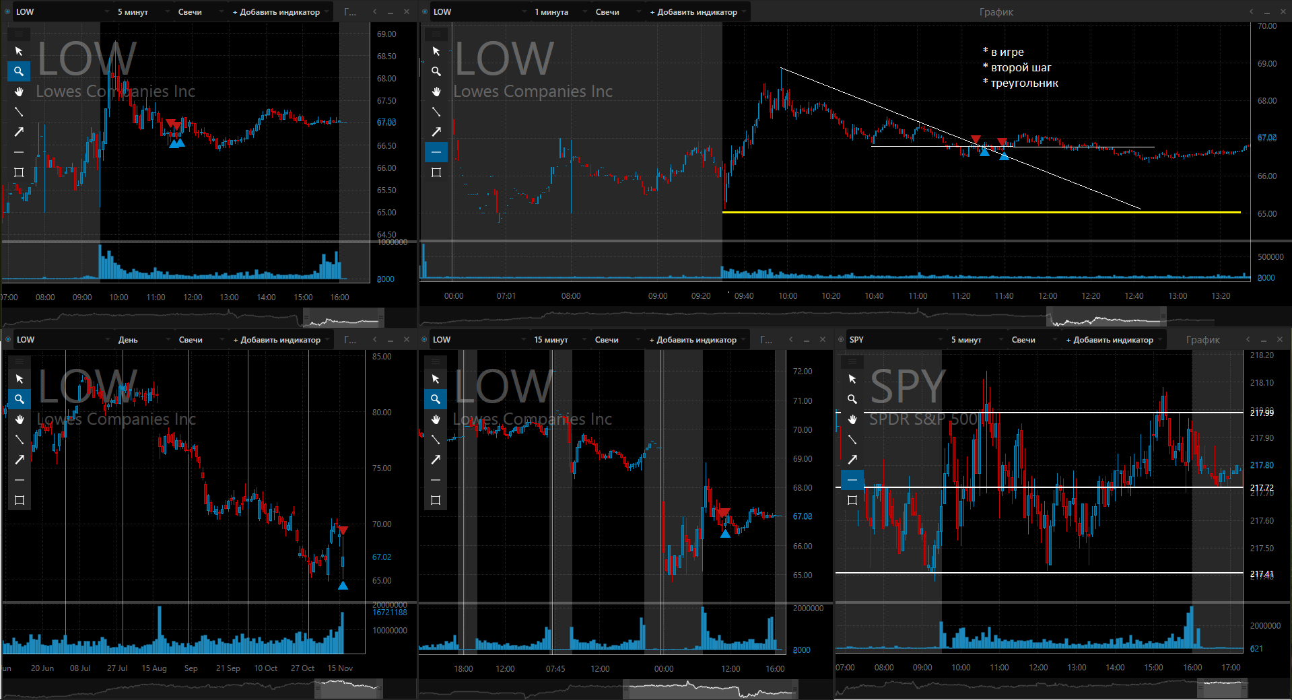Image resolution: width=1292 pixels, height=700 pixels.
Task: Open the LOW ticker dropdown in the 1 минута panel
Action: pyautogui.click(x=480, y=12)
